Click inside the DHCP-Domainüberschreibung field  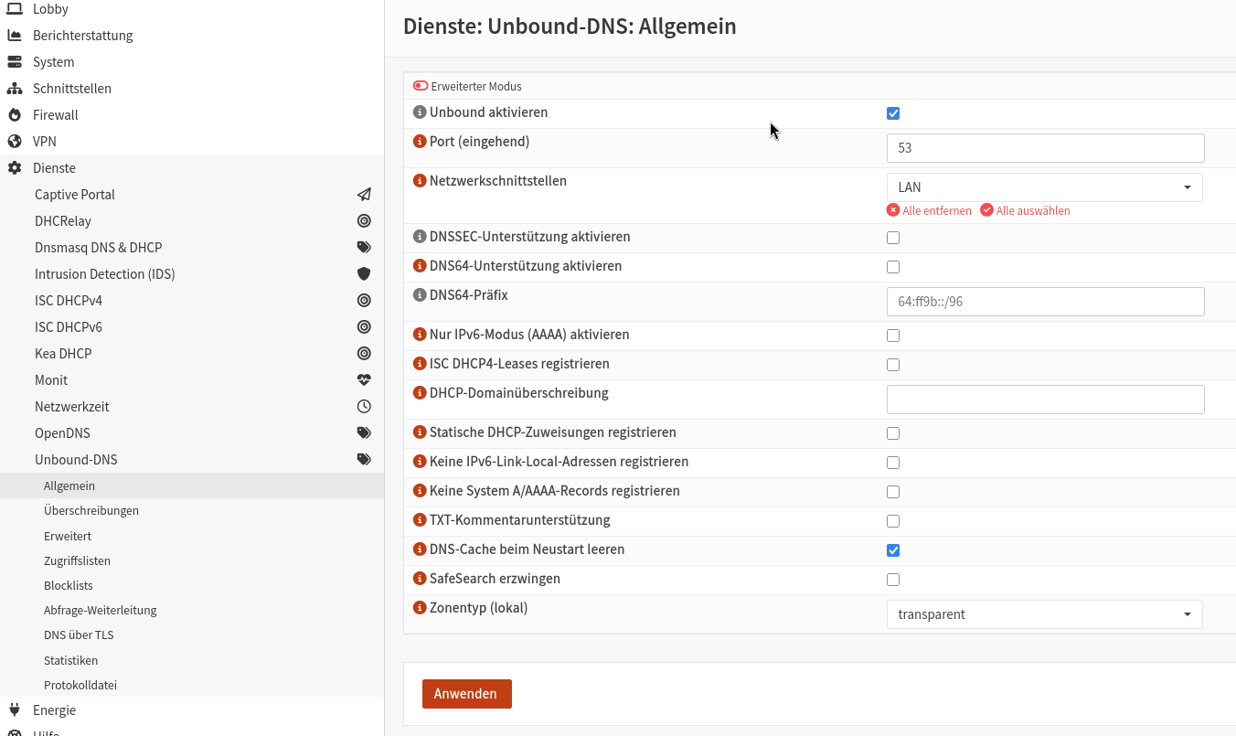click(1045, 399)
